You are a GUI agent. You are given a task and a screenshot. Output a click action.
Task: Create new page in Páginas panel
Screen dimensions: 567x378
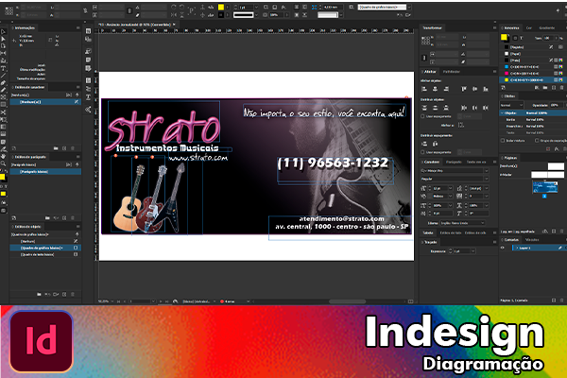[554, 232]
